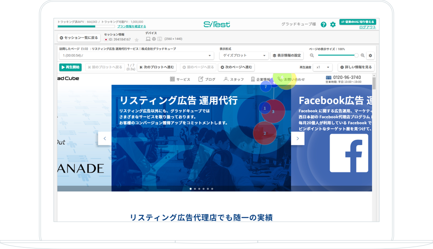Open the playback speed x1 dropdown

pyautogui.click(x=322, y=68)
